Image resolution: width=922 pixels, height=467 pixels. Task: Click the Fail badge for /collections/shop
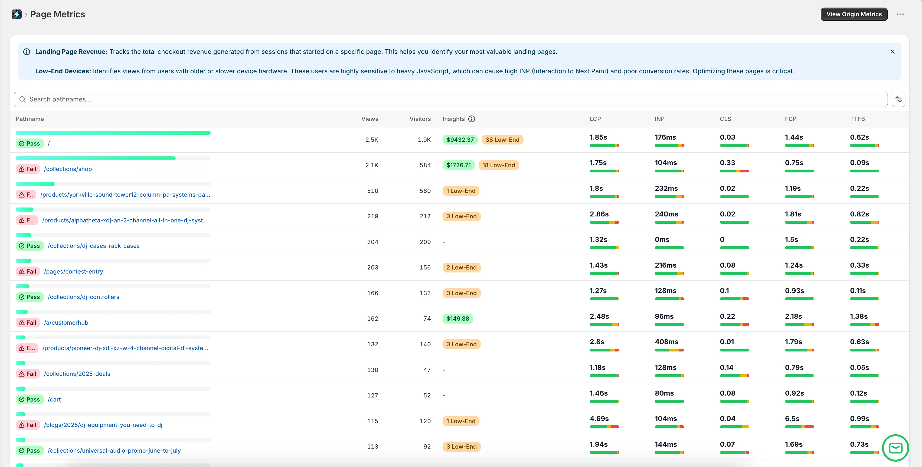[28, 169]
